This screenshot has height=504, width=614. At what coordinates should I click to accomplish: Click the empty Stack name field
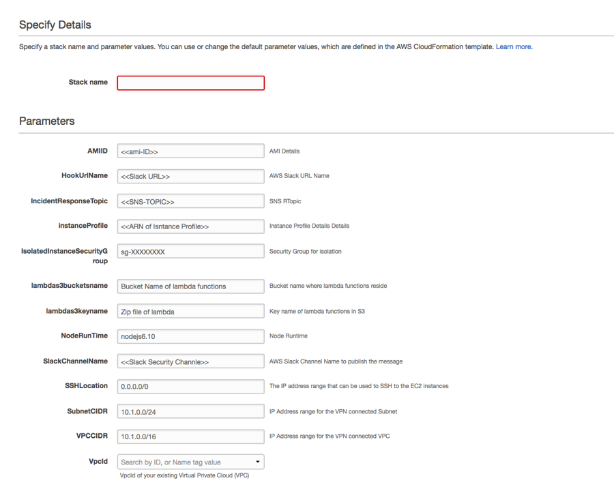(190, 83)
